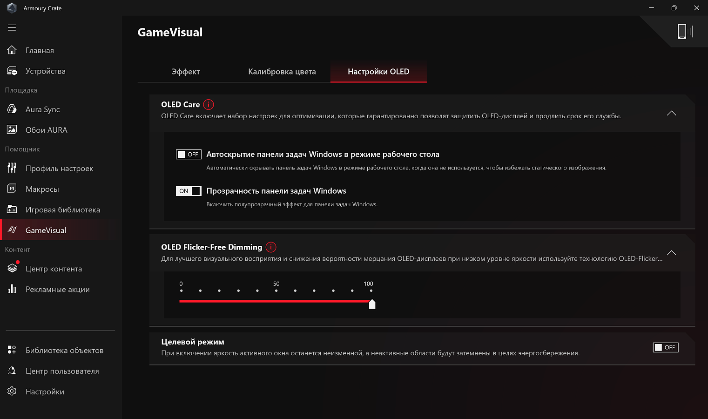Click the device panel icon top right
The image size is (708, 419).
tap(685, 31)
